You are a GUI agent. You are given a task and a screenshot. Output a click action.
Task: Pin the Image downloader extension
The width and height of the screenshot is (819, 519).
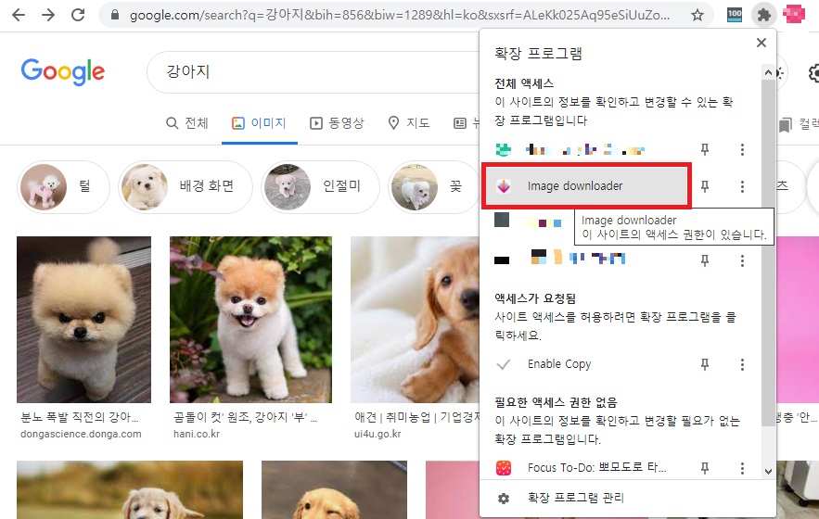tap(705, 186)
